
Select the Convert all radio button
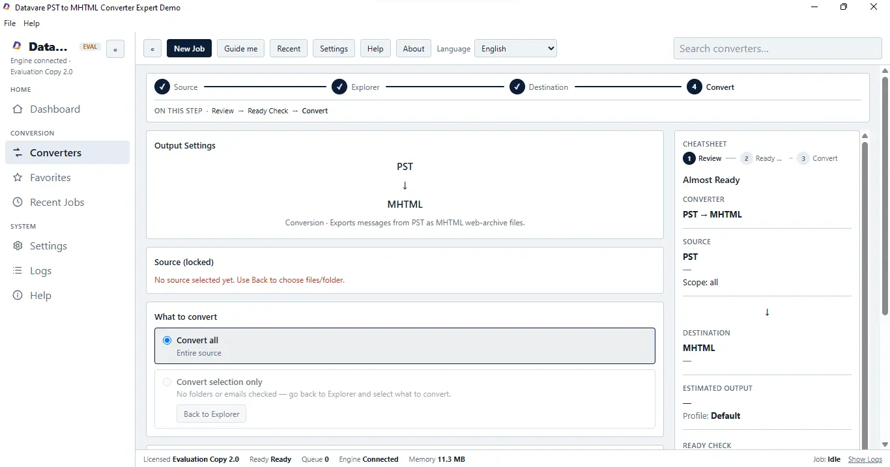pos(167,340)
